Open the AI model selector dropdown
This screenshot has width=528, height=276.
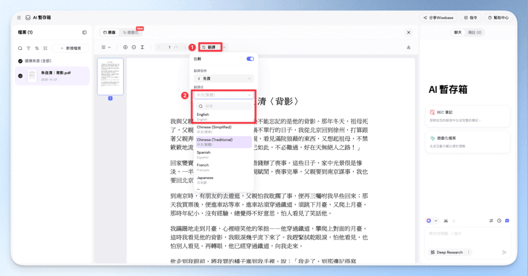432,221
